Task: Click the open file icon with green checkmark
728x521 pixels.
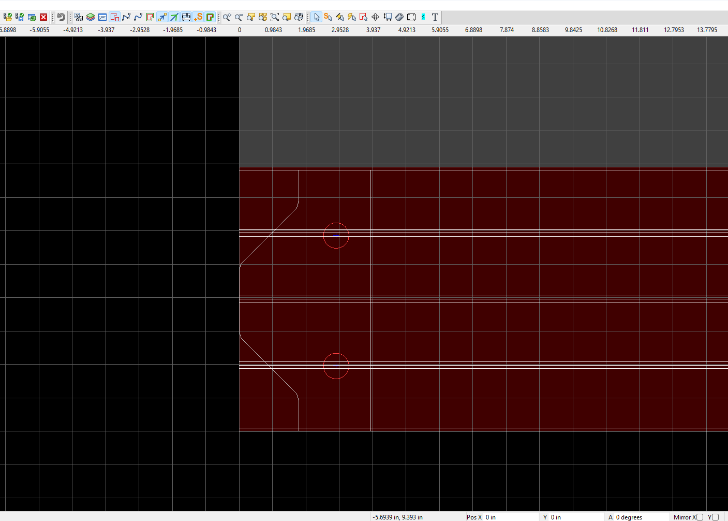Action: click(x=7, y=17)
